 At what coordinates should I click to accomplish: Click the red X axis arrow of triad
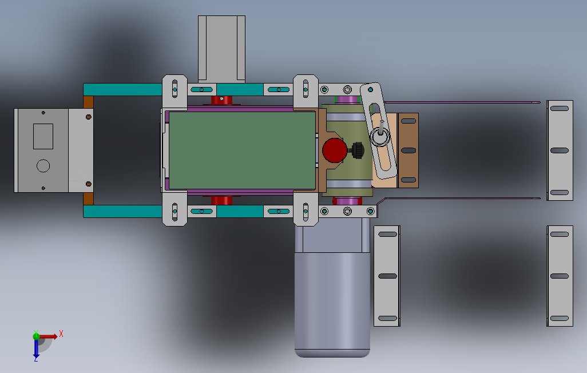49,336
